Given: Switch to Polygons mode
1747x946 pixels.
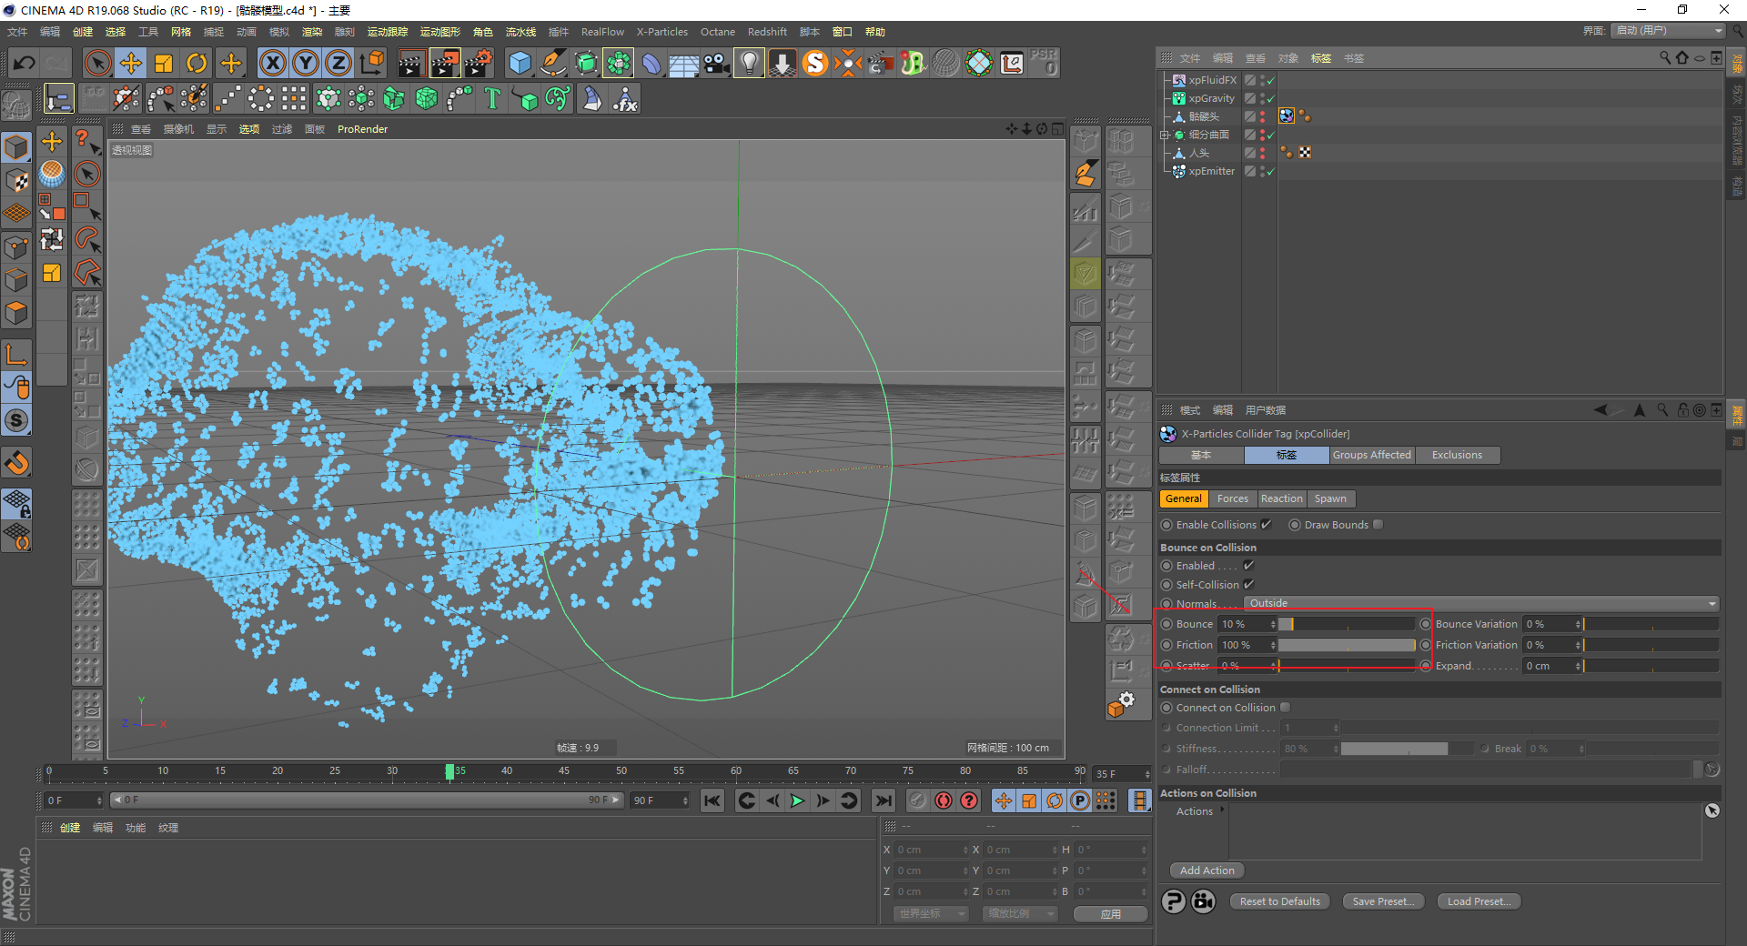Looking at the screenshot, I should (16, 313).
